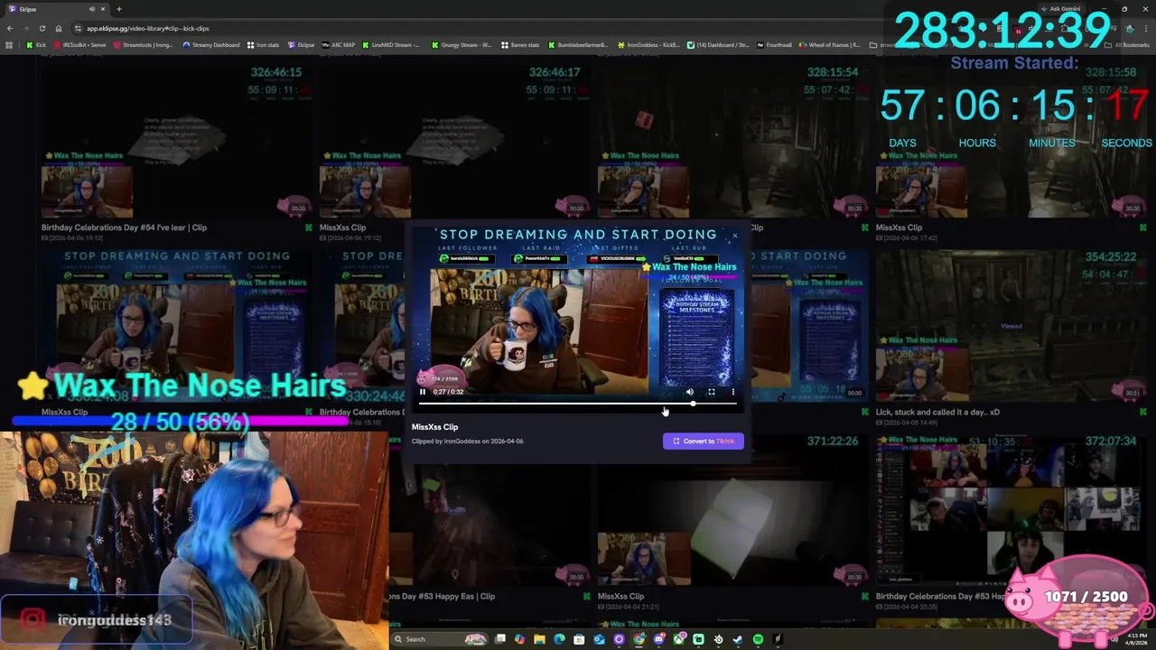Click 'Clipped by IronGoddess on 2026-04-06' text
The image size is (1156, 650).
(467, 441)
